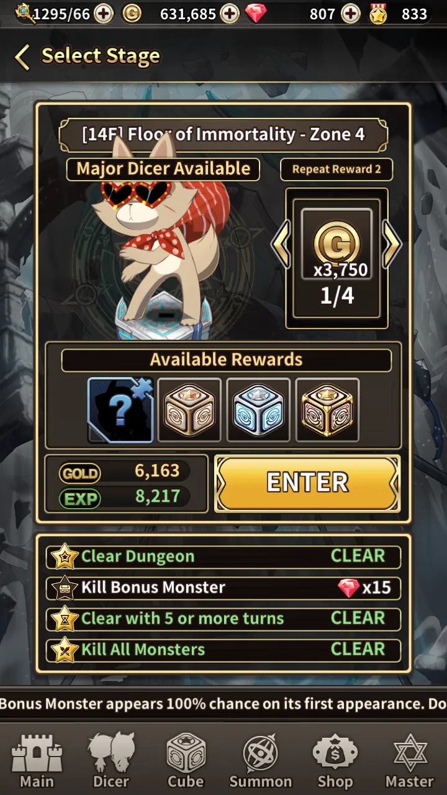Tap the Repeat Reward 2 label
Viewport: 447px width, 795px height.
[336, 170]
